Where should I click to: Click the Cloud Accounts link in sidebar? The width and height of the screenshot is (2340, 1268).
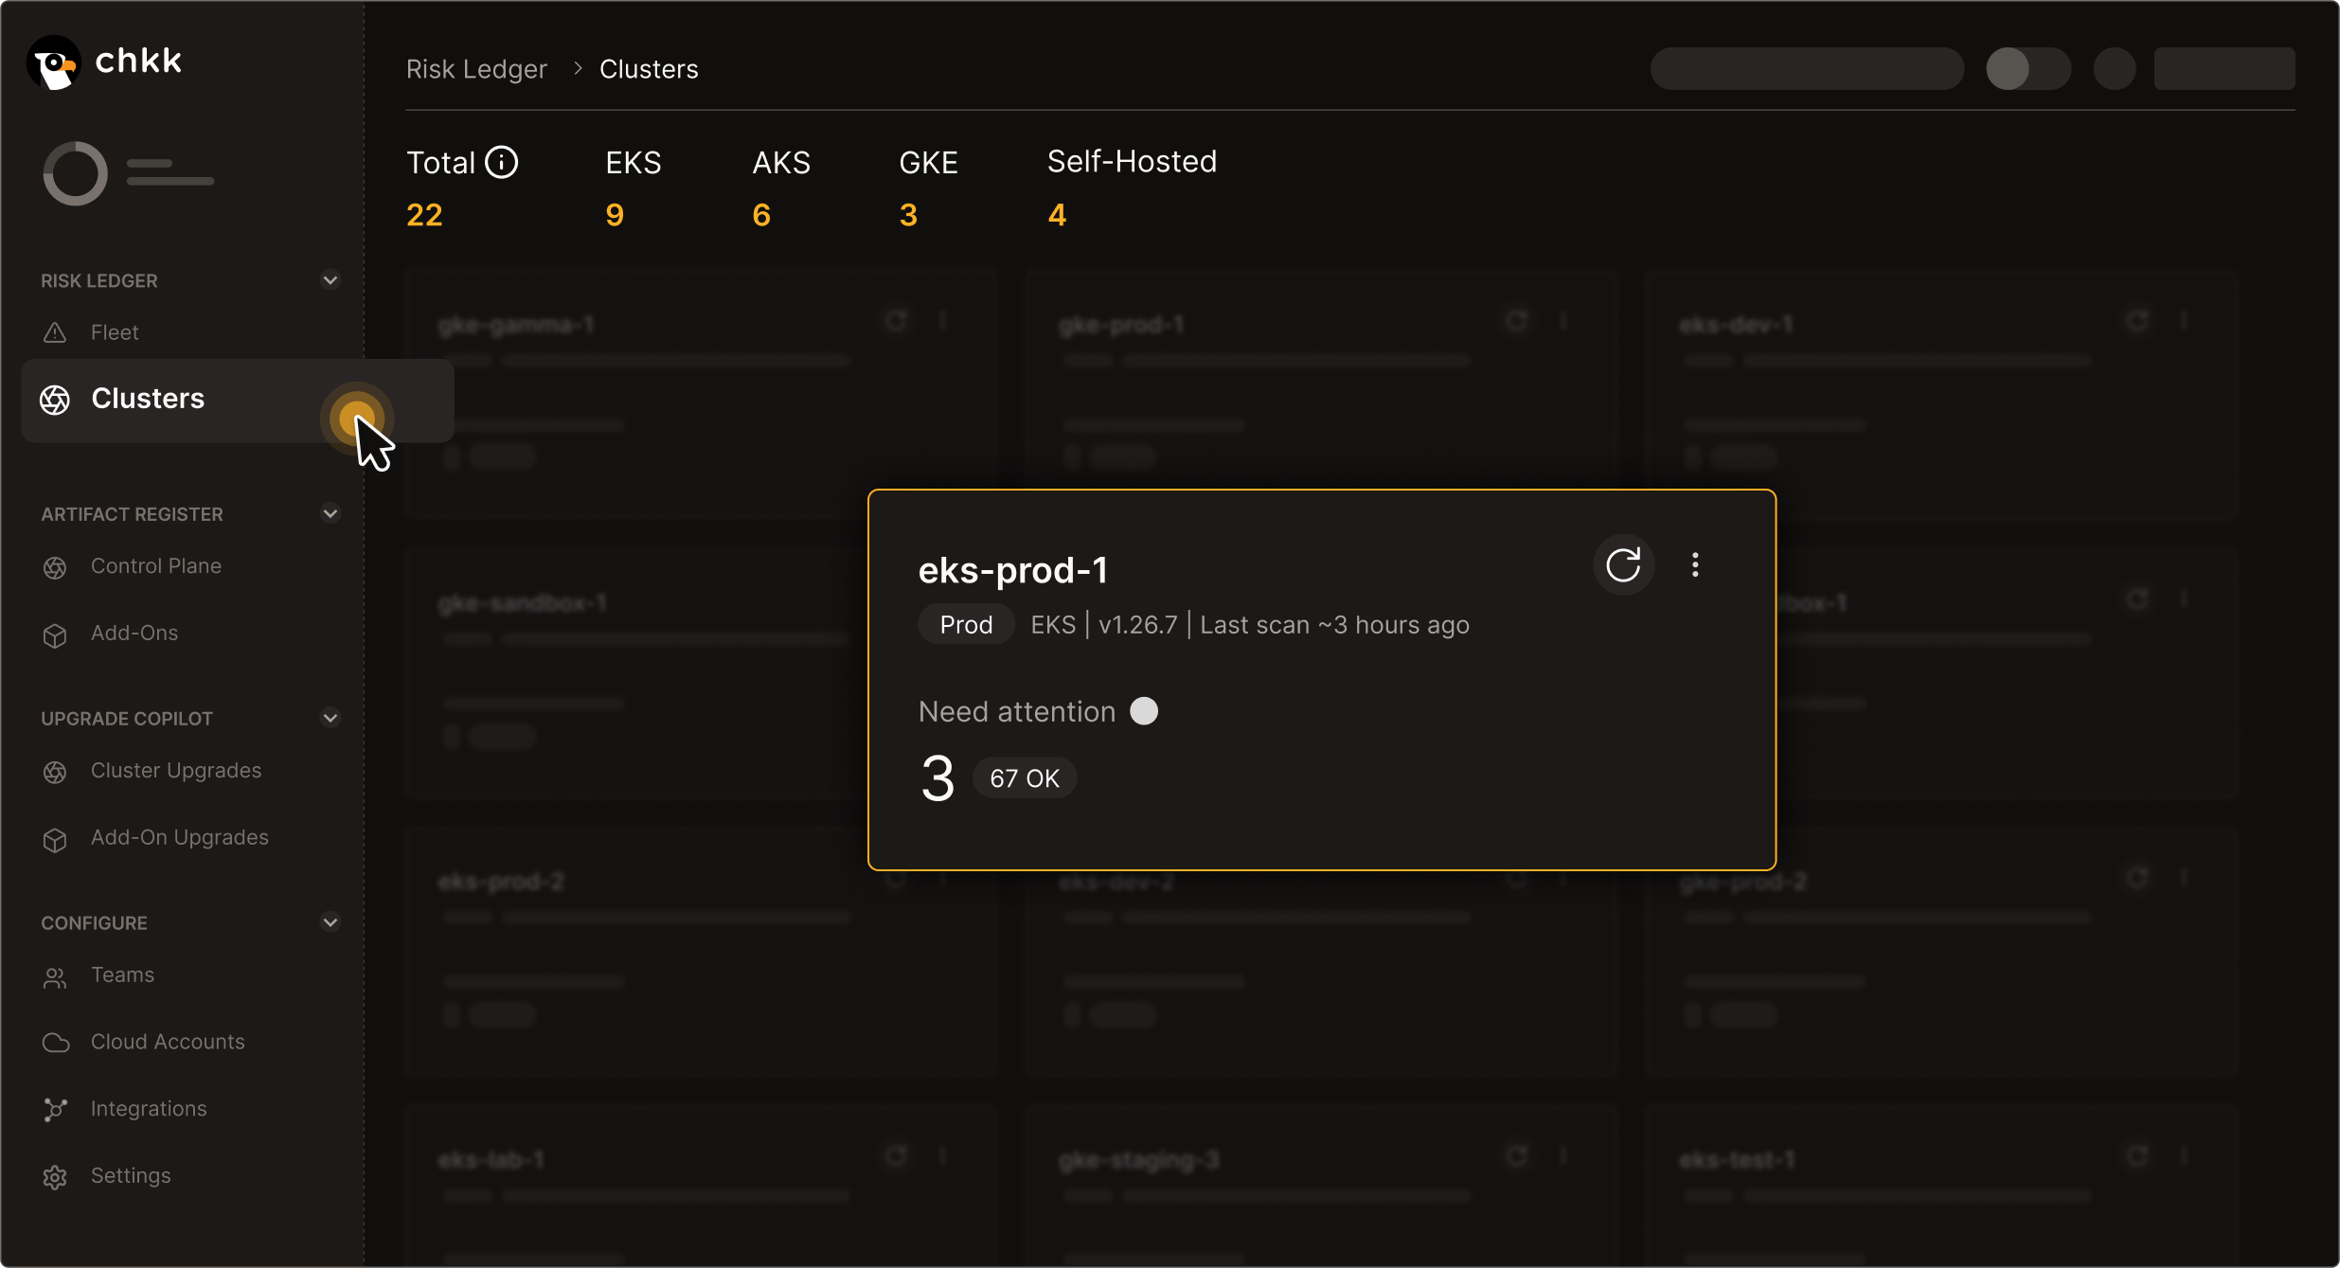click(167, 1042)
